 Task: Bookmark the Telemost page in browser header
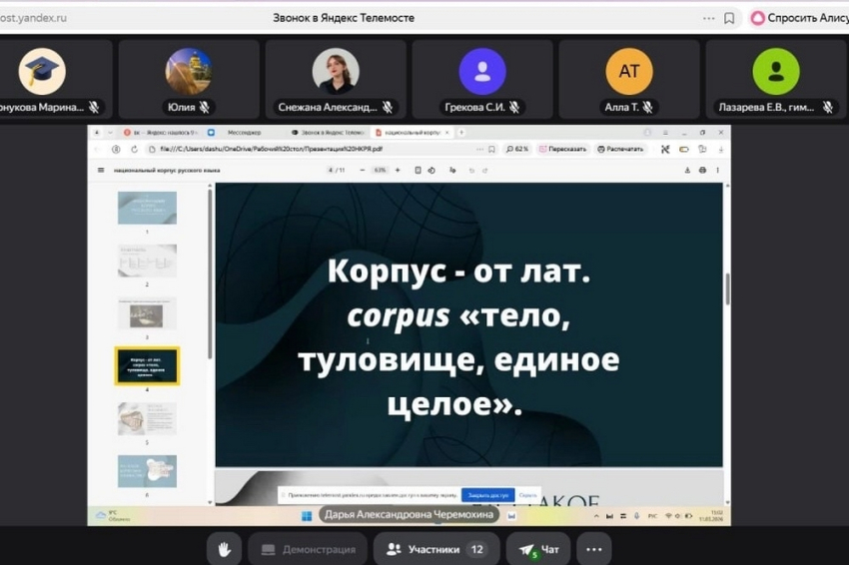729,18
